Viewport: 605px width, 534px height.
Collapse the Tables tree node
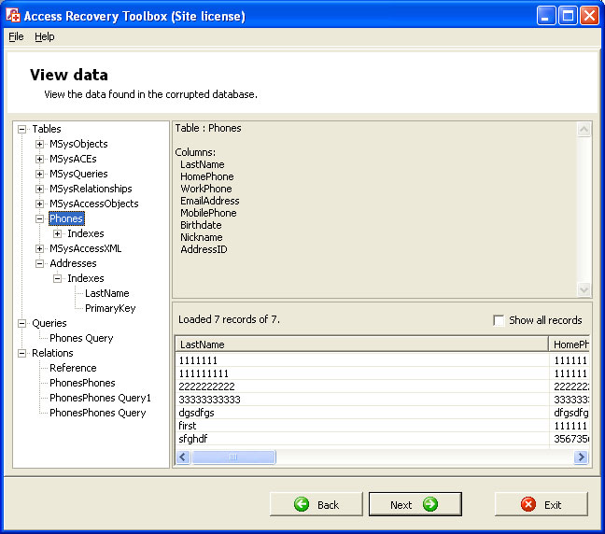[22, 129]
